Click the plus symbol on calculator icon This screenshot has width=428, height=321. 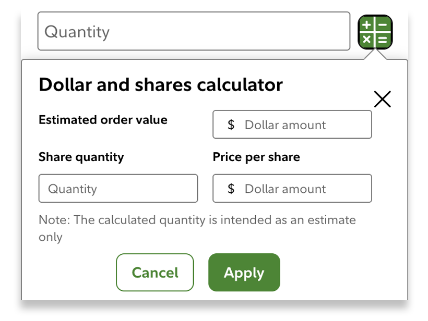pyautogui.click(x=367, y=24)
